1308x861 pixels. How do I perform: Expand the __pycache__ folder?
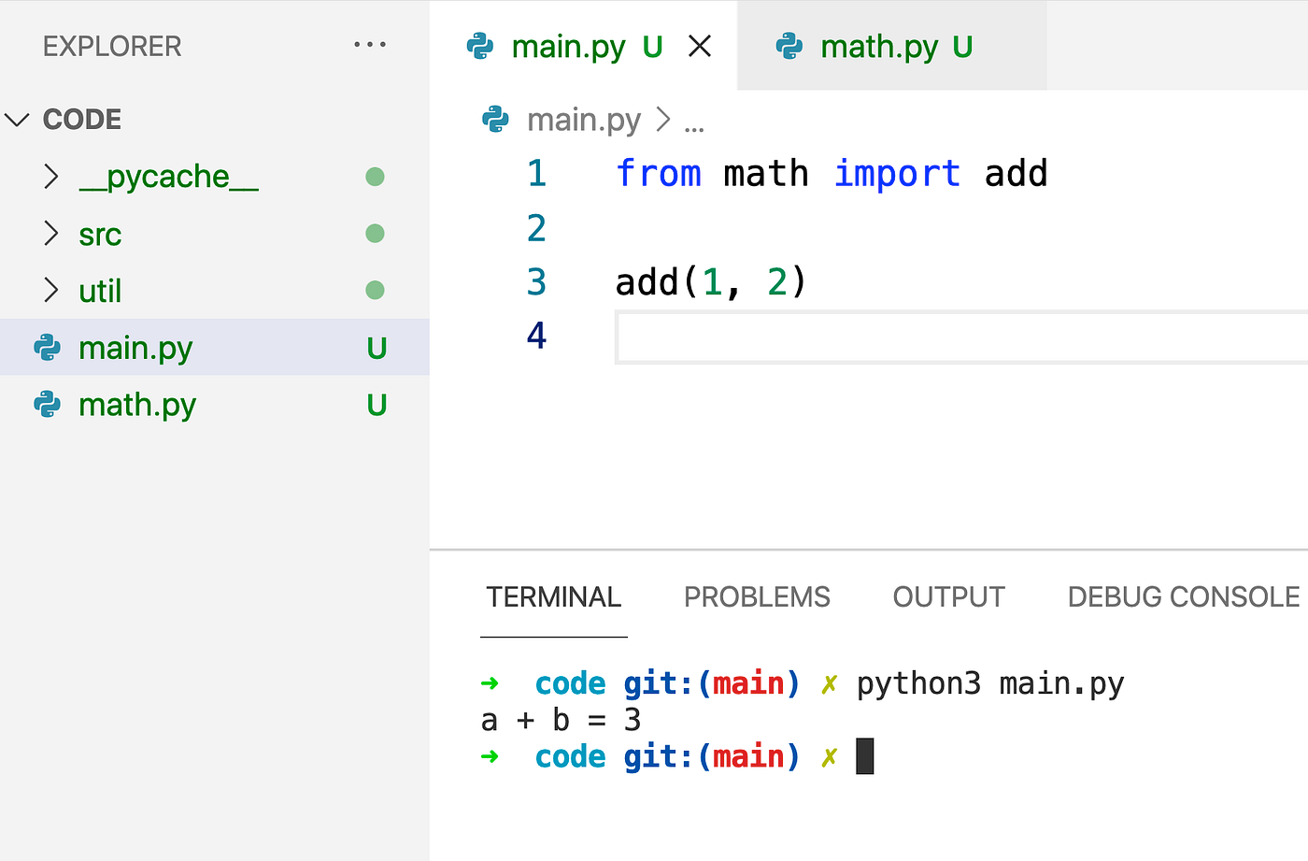[52, 177]
